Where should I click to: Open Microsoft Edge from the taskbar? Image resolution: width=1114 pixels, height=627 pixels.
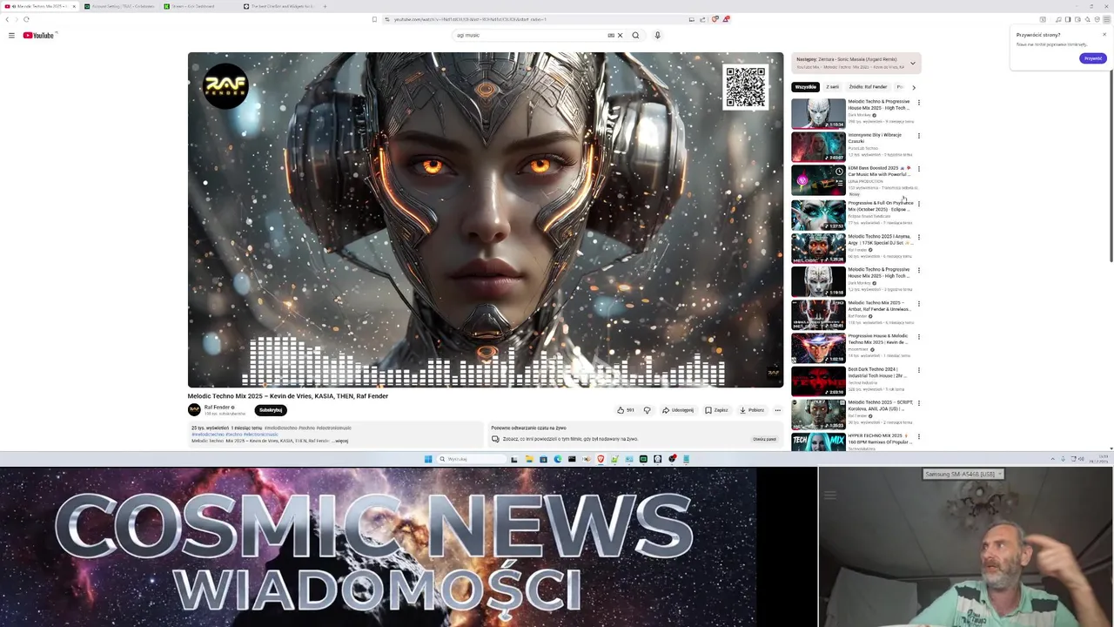pyautogui.click(x=557, y=459)
